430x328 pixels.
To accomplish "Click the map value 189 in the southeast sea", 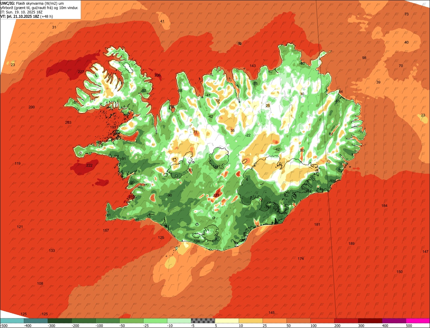I will (x=351, y=243).
